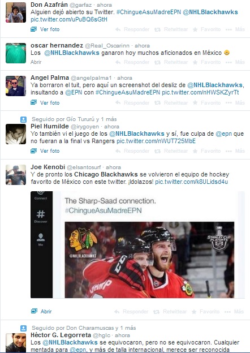The width and height of the screenshot is (250, 353).
Task: Open Más menu on Joe Kenobi's tweet
Action: [x=234, y=312]
